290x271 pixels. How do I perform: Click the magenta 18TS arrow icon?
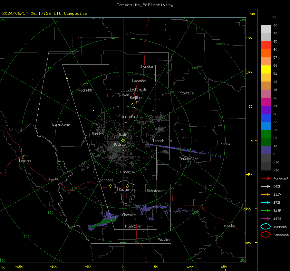click(266, 219)
